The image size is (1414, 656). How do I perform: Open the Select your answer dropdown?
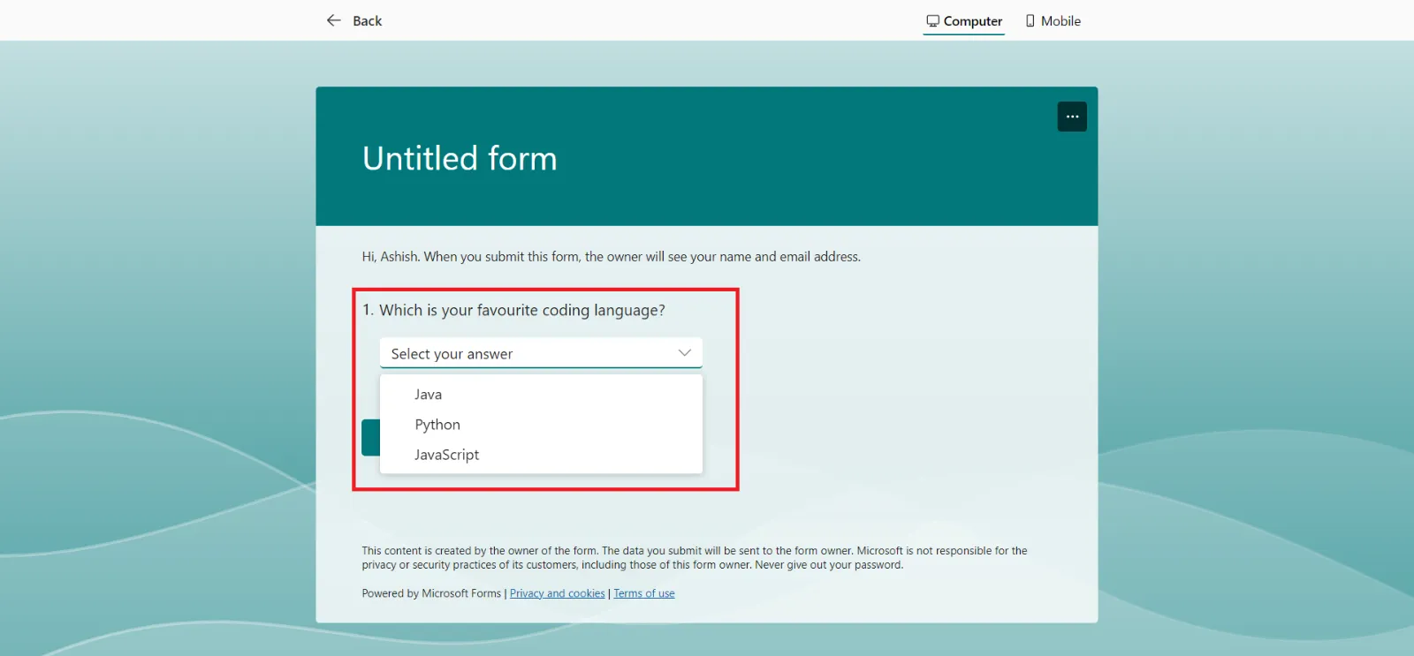point(540,353)
